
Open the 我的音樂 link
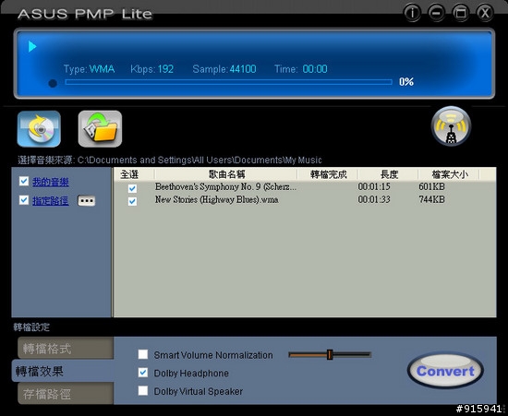click(x=50, y=182)
